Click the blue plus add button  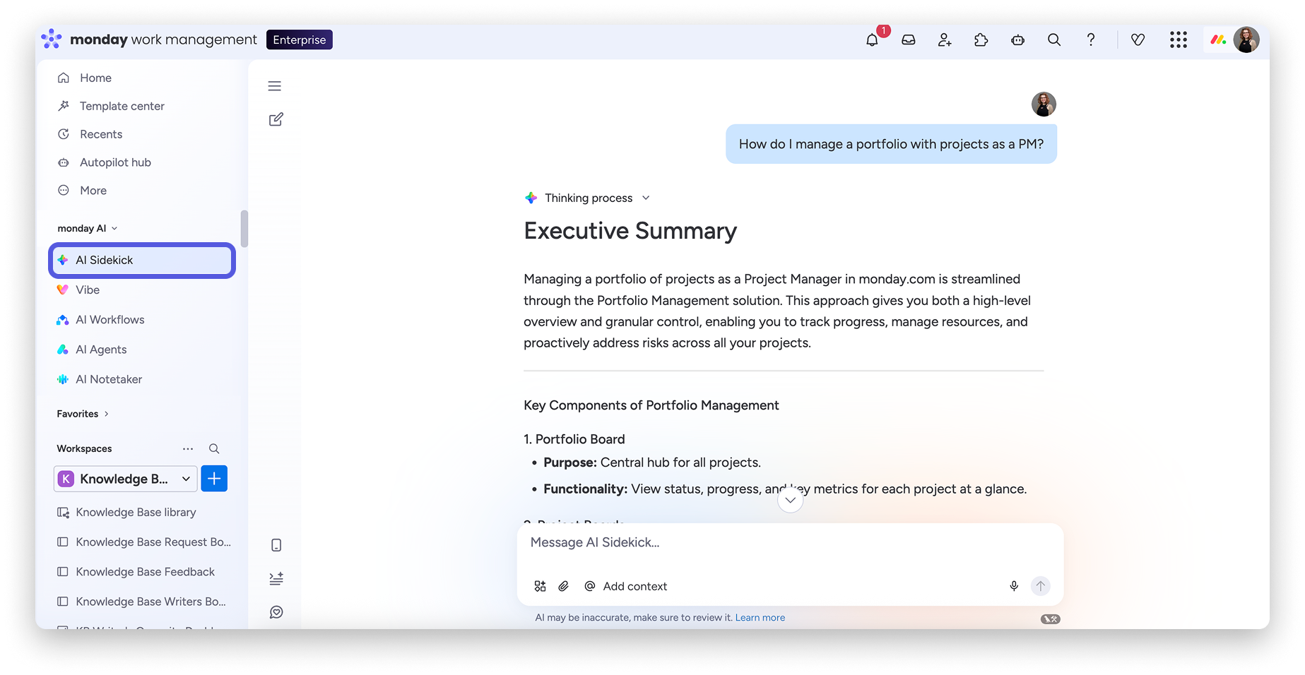214,479
